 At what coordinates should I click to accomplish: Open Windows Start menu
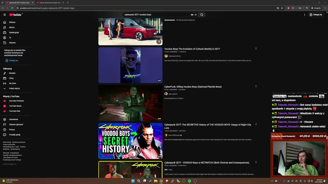pos(133,181)
